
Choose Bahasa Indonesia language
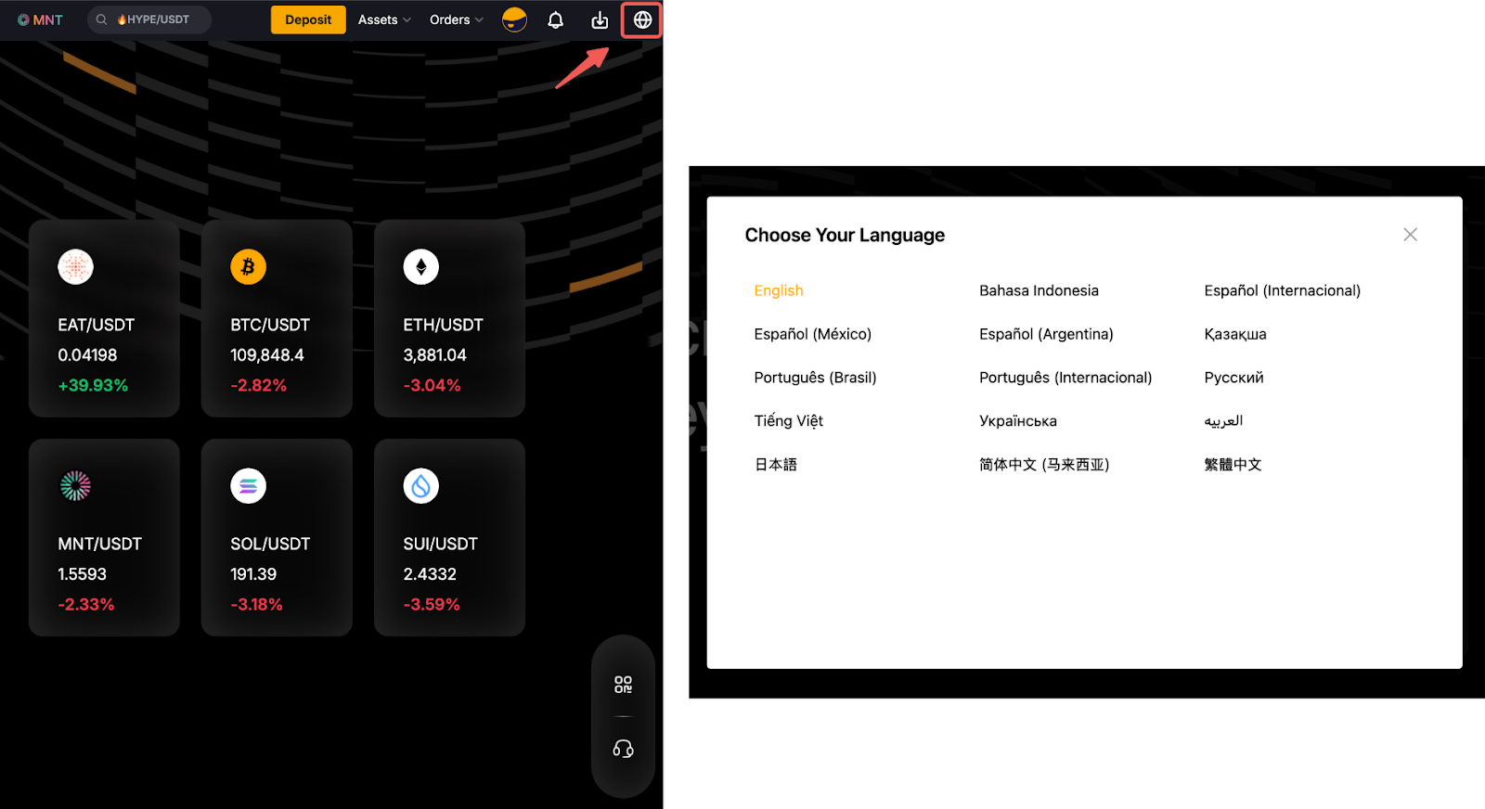1039,290
